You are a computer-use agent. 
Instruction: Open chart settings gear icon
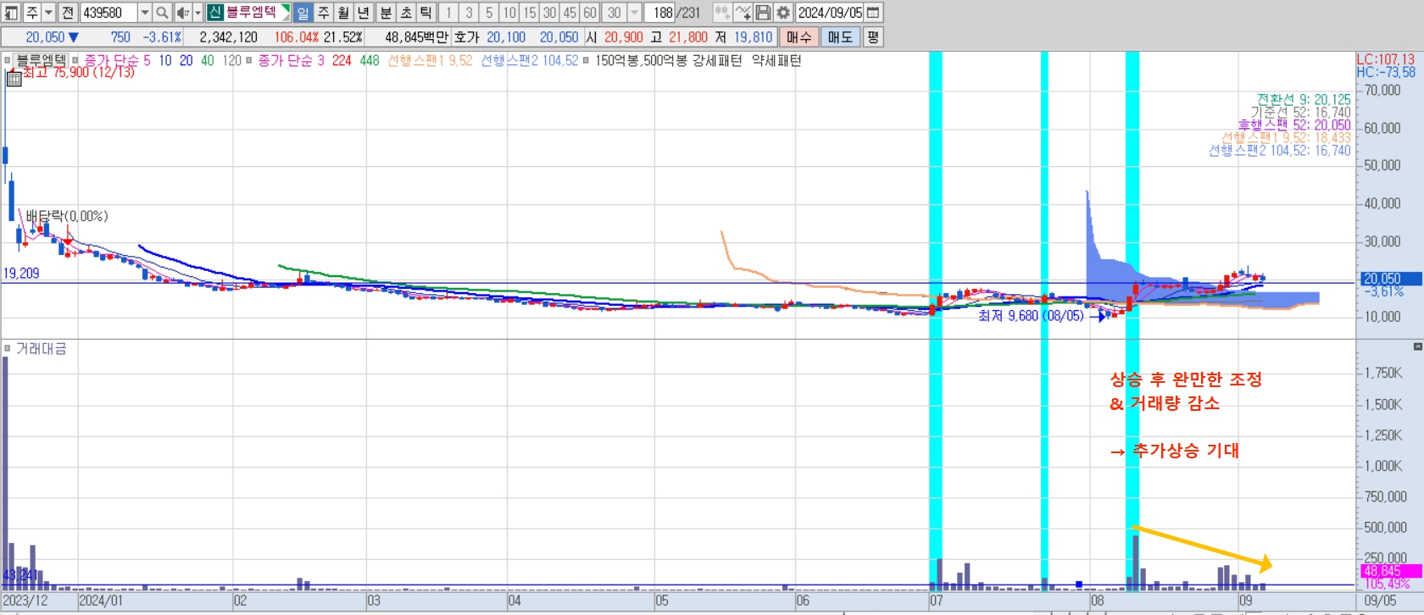tap(783, 13)
